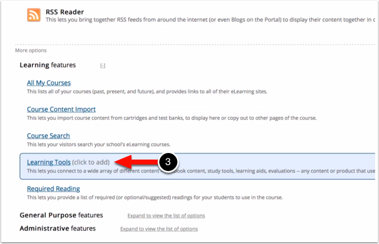Expand the General Purpose features options list
Viewport: 379px width, 244px height.
click(166, 215)
